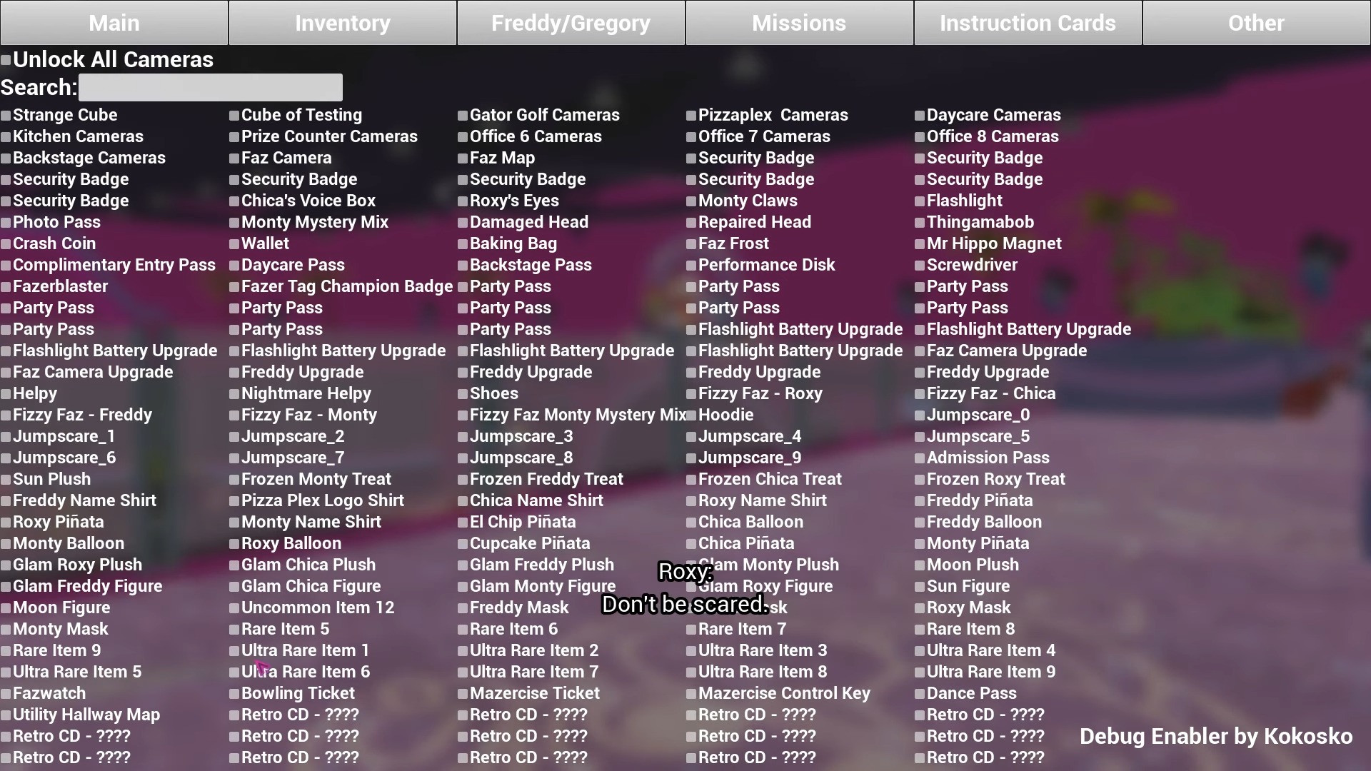Image resolution: width=1371 pixels, height=771 pixels.
Task: Select the Missions tab header
Action: click(800, 21)
